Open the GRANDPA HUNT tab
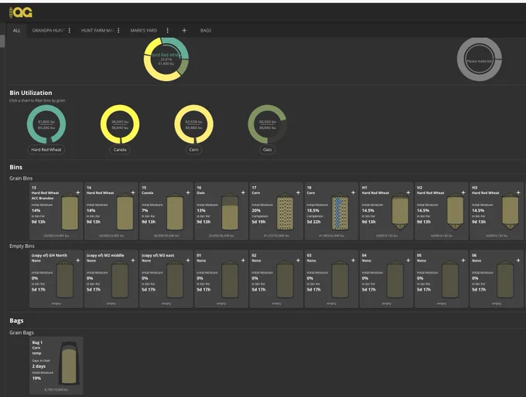 48,30
